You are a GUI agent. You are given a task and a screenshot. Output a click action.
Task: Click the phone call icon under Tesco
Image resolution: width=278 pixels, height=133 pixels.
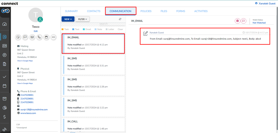(x=39, y=37)
